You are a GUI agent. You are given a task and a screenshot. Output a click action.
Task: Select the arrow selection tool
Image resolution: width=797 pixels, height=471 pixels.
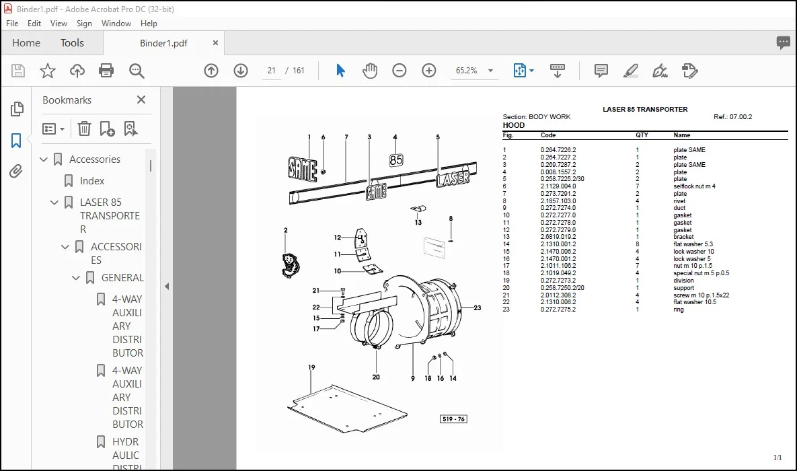tap(340, 71)
